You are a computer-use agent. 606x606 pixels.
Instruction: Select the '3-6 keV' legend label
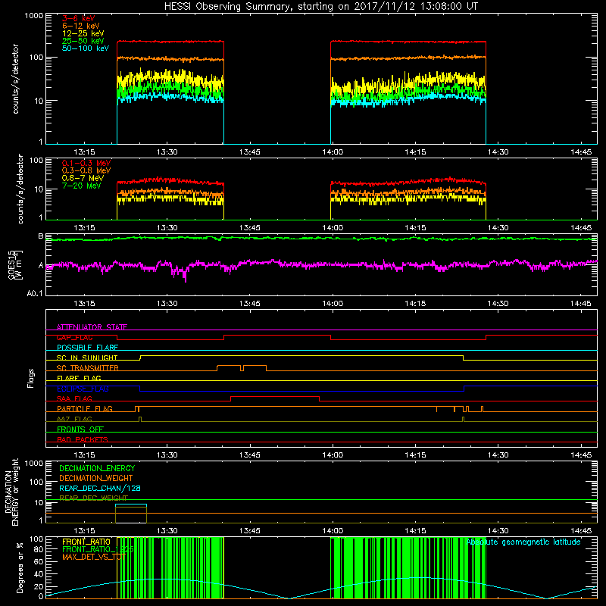(x=79, y=18)
